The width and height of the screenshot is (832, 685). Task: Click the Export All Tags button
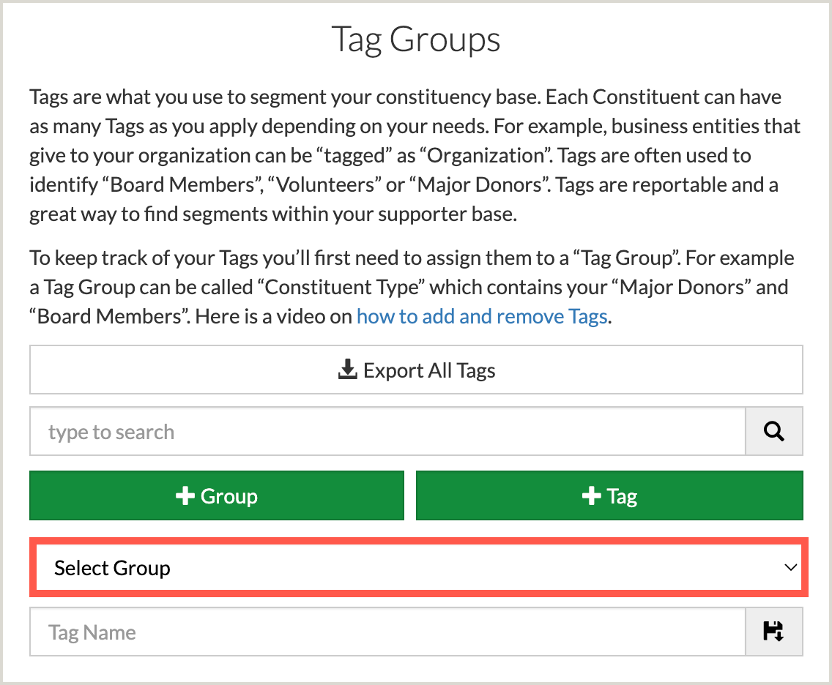[416, 370]
